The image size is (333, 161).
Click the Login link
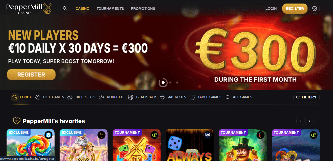(271, 9)
